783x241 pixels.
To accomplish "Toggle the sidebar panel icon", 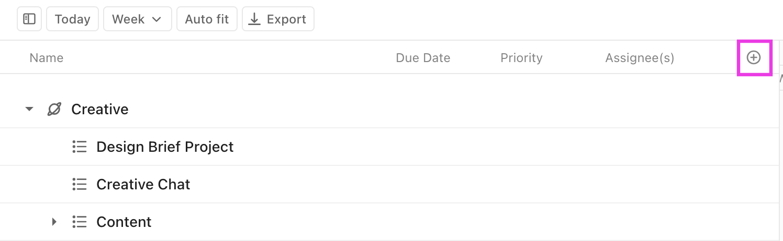I will [29, 19].
